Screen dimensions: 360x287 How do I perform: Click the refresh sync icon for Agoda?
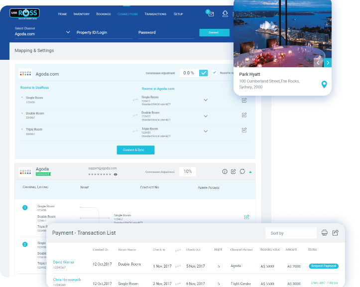pos(242,171)
